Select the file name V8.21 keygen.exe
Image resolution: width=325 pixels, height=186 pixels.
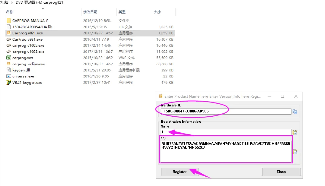pos(27,82)
